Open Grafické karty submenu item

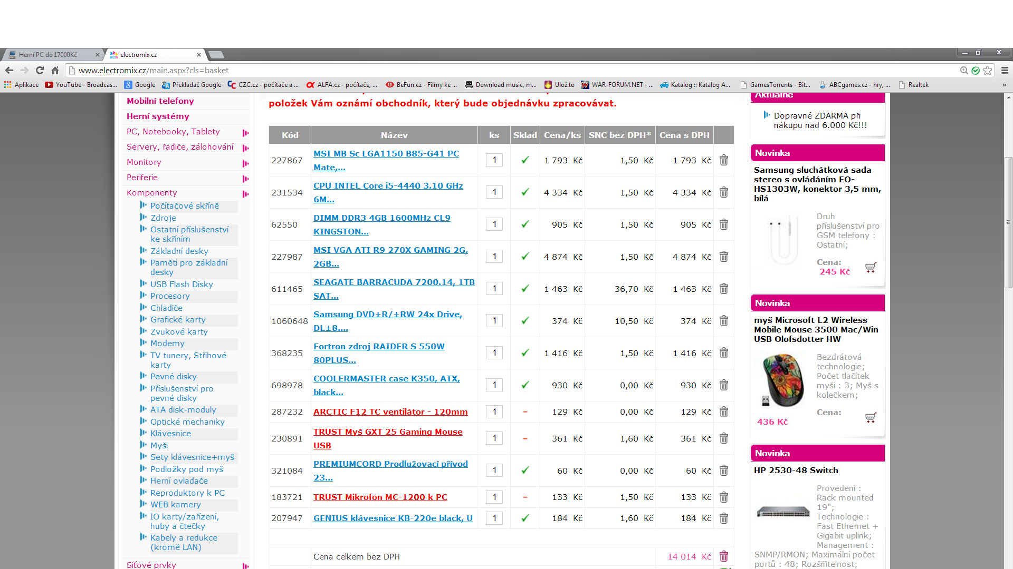pyautogui.click(x=178, y=320)
